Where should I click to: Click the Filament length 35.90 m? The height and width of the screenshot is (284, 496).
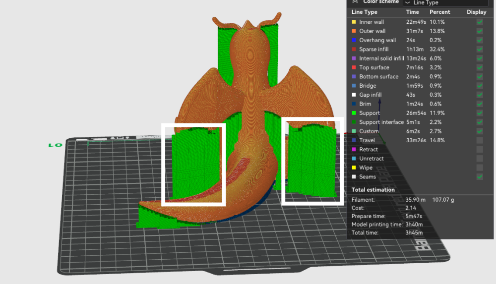(415, 200)
